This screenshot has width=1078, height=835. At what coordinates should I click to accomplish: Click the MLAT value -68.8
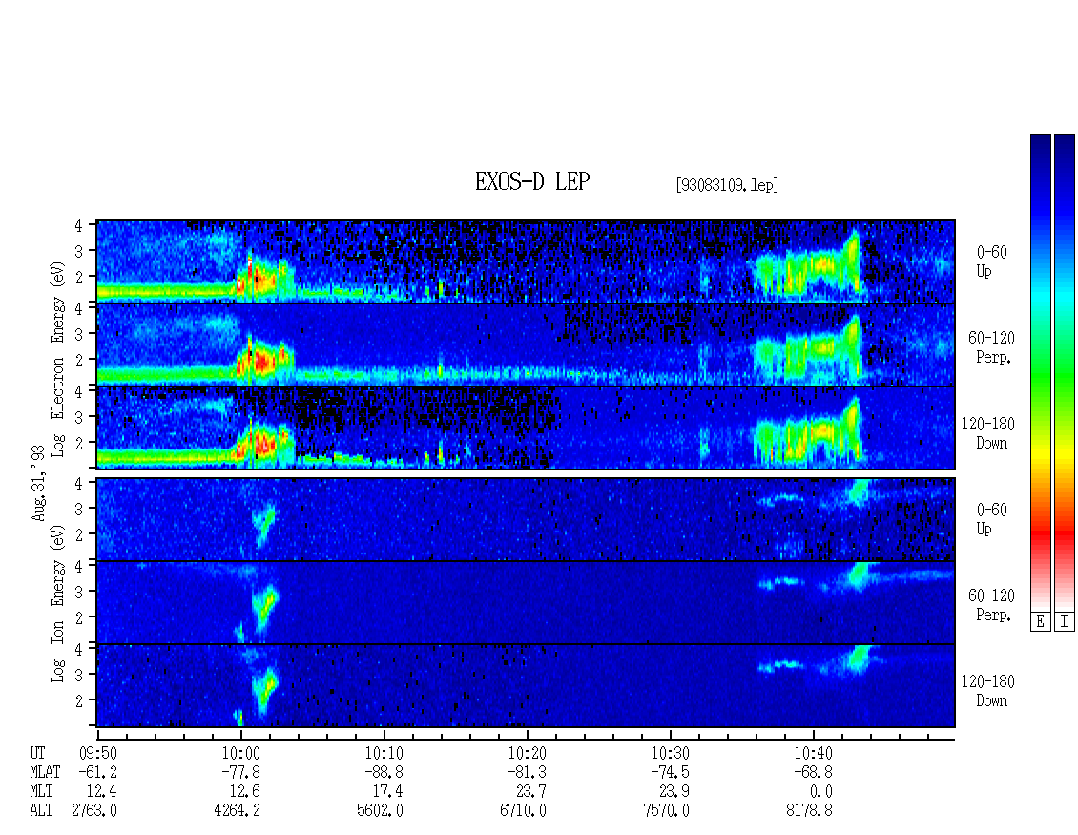pyautogui.click(x=814, y=772)
